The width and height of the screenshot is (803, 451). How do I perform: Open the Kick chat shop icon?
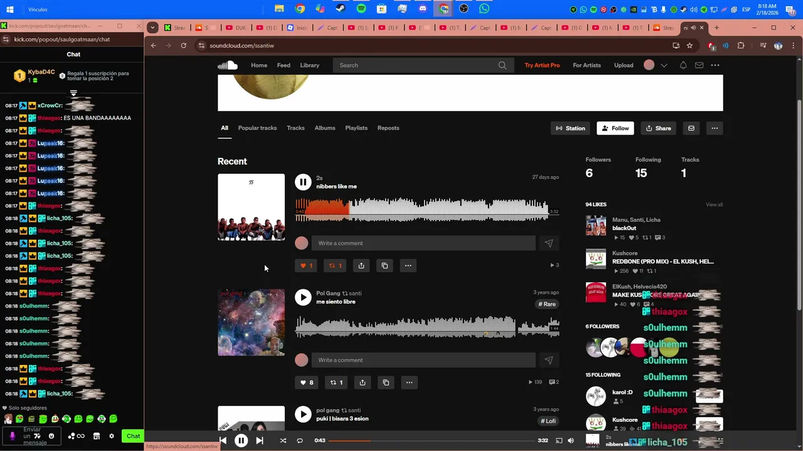(x=97, y=436)
